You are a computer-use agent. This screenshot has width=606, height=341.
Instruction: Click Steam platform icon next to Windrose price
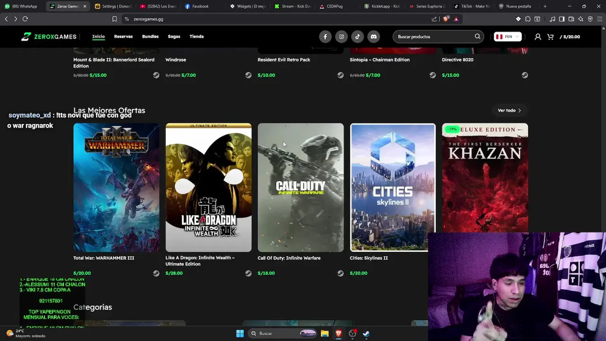tap(248, 75)
